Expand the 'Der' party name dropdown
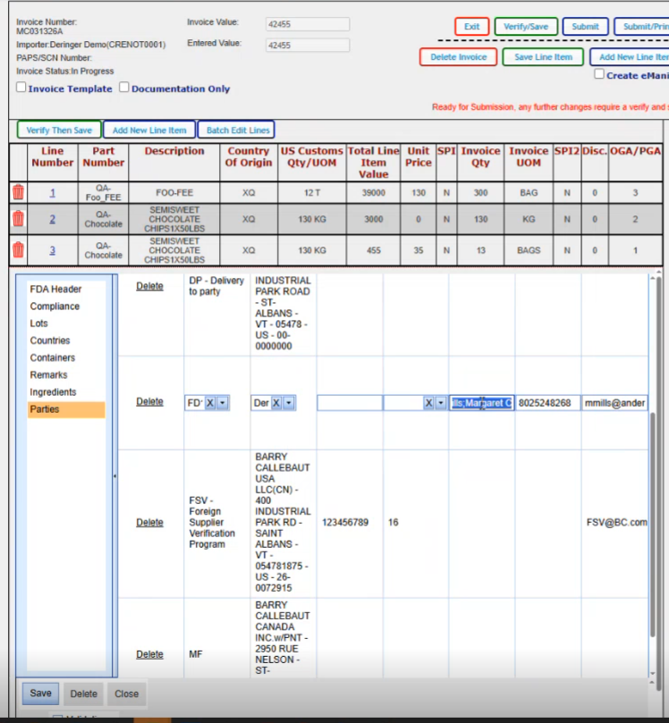This screenshot has width=669, height=723. point(289,403)
